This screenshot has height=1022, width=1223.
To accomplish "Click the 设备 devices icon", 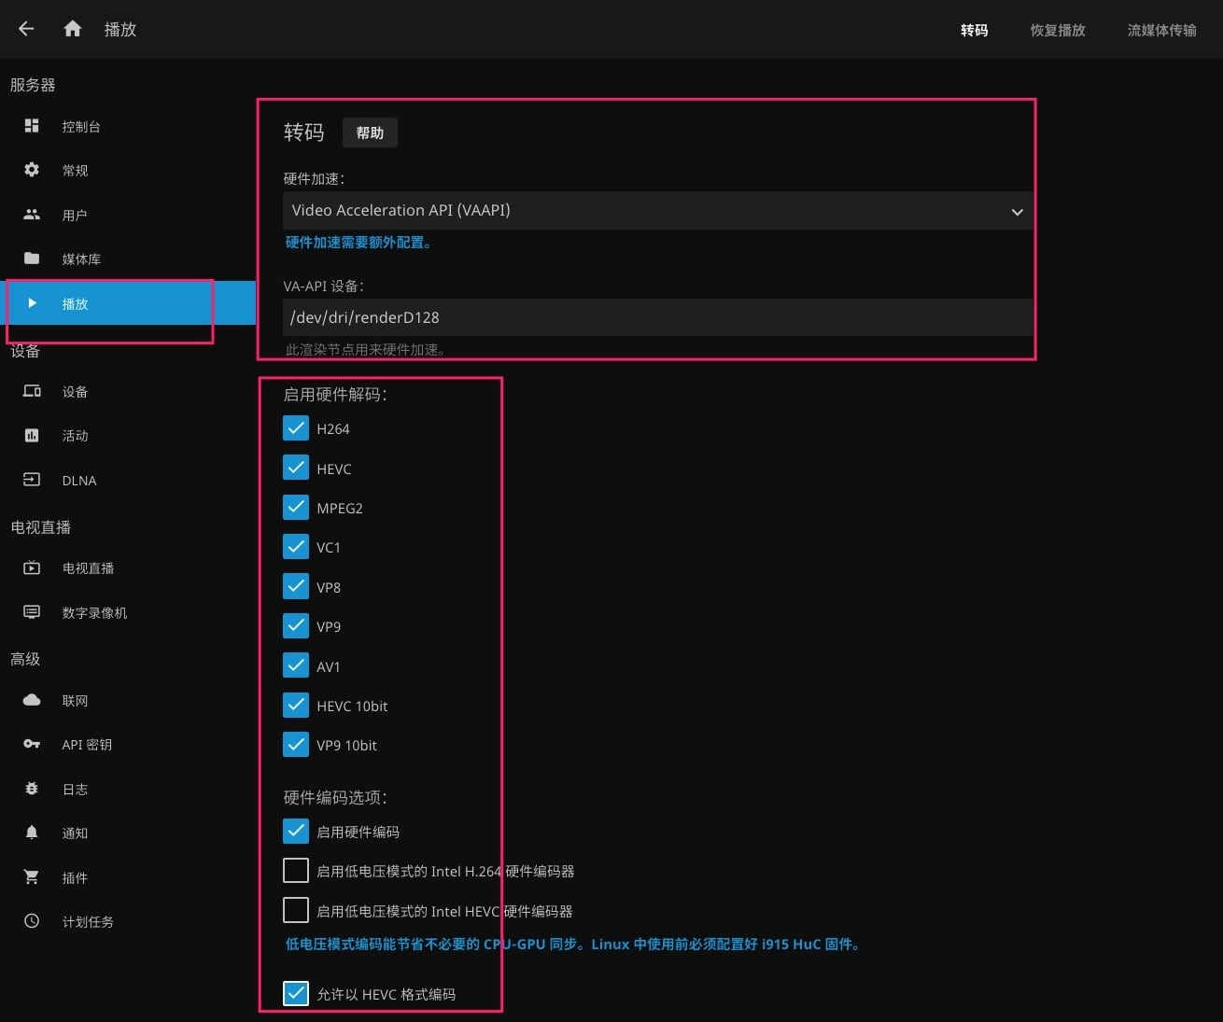I will coord(32,392).
